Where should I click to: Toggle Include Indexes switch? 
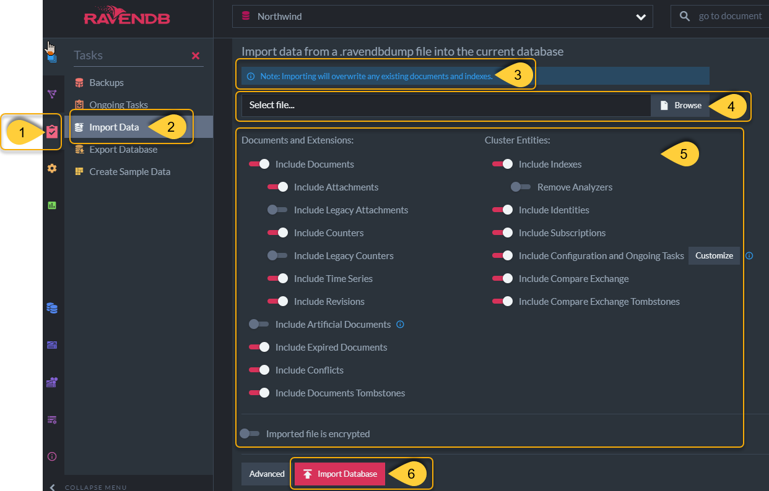pos(502,164)
